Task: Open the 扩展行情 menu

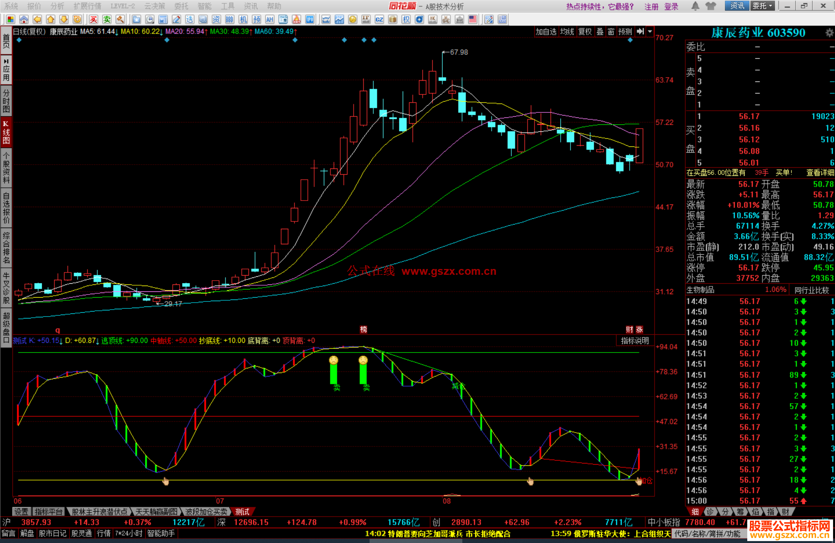Action: point(87,6)
